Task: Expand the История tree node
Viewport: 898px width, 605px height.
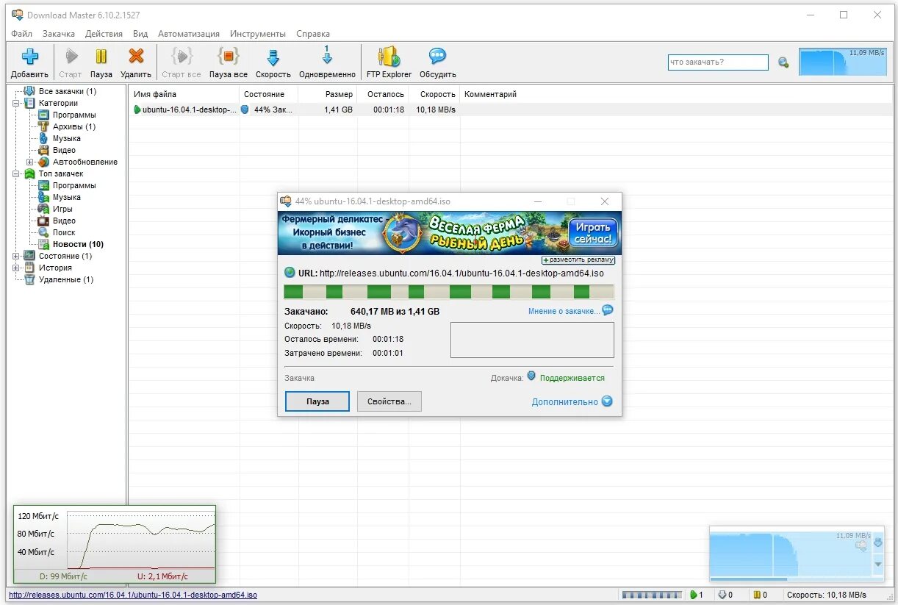Action: [x=16, y=268]
